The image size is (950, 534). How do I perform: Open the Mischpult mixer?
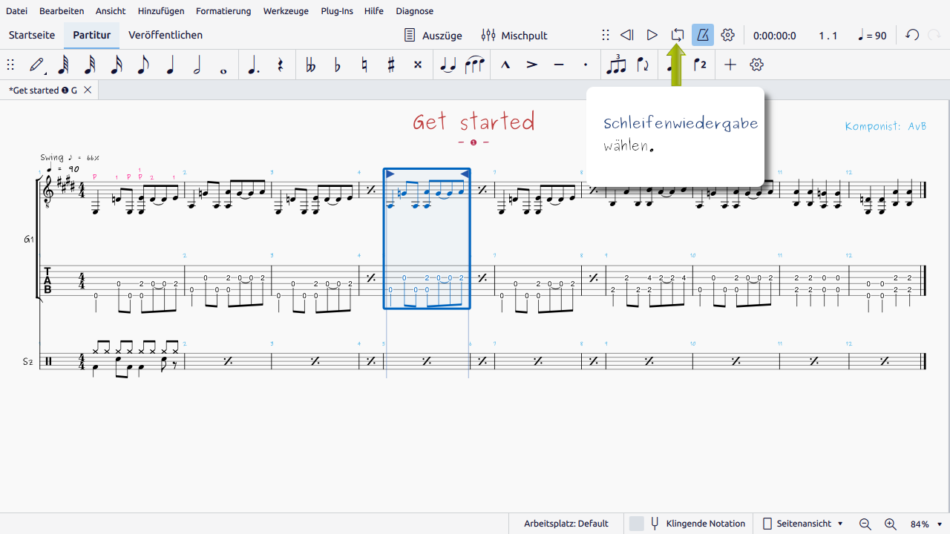[x=514, y=35]
